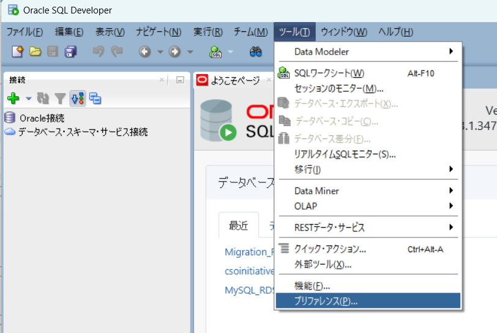The width and height of the screenshot is (497, 333).
Task: Open the 表示(V) menu
Action: [110, 32]
